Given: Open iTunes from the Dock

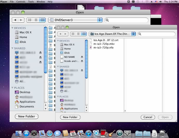Looking at the screenshot, I should pyautogui.click(x=88, y=133).
